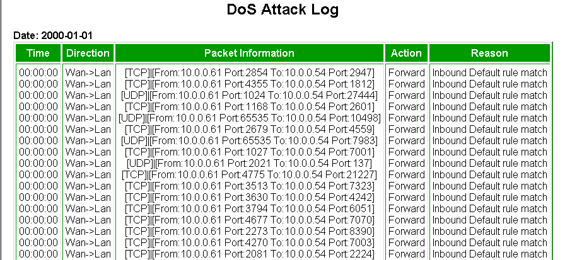565x260 pixels.
Task: Click the TCP entry to port 7001
Action: [249, 152]
